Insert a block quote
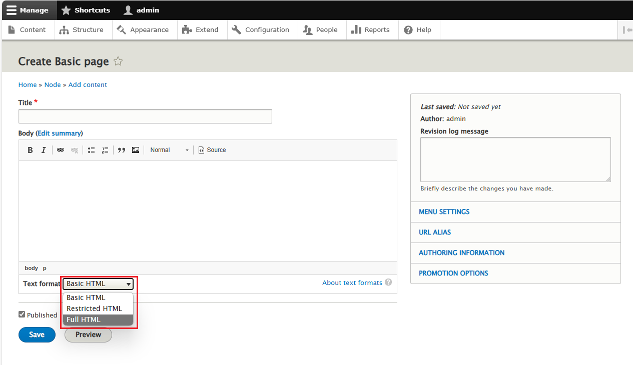633x365 pixels. 122,150
